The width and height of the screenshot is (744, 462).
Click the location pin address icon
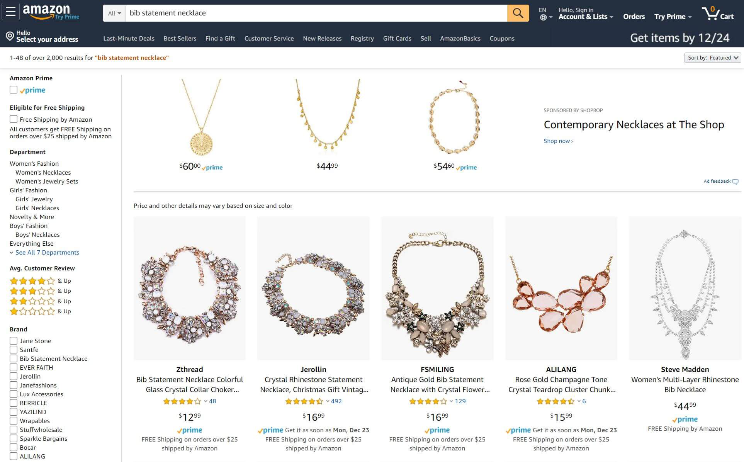coord(10,37)
